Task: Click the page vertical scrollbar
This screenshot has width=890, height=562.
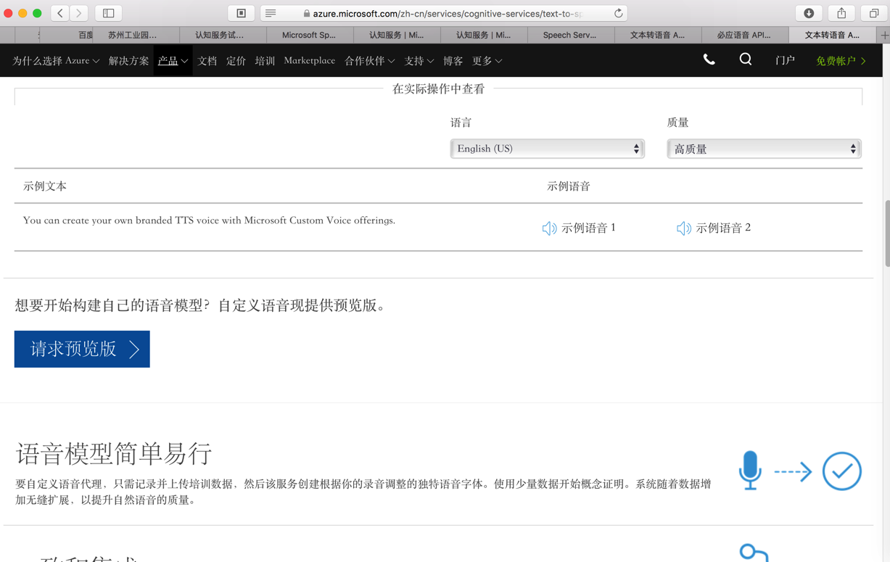Action: point(886,234)
